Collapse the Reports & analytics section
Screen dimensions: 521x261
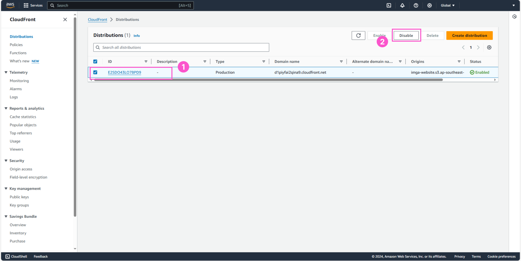(x=6, y=108)
